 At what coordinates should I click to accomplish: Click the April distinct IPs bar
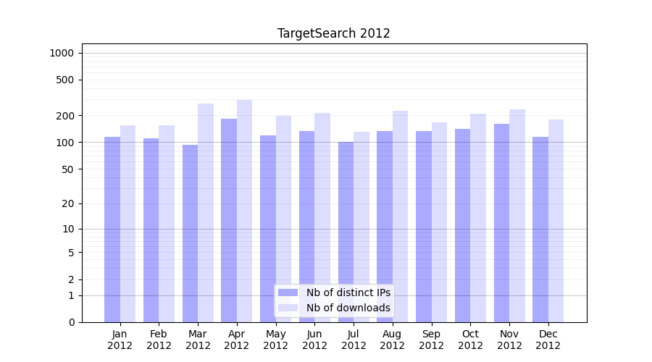[x=229, y=217]
